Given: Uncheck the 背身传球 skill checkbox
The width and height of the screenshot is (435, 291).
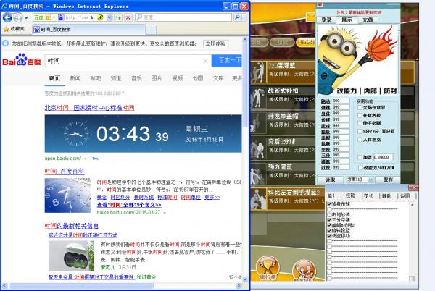Looking at the screenshot, I should point(329,204).
